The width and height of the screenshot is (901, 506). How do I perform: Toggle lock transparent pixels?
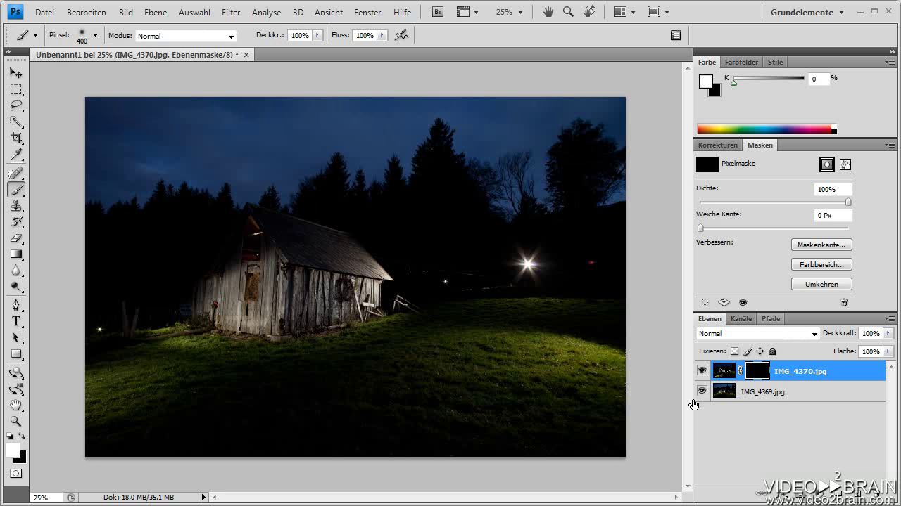[734, 351]
